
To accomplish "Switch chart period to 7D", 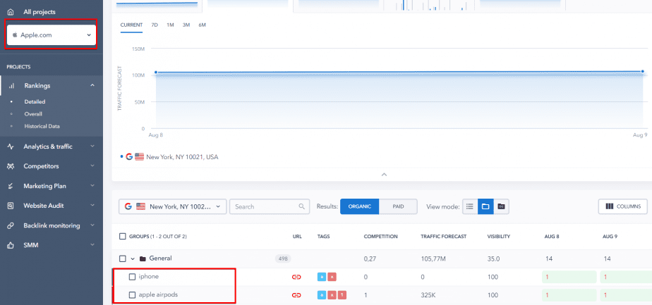I will coord(155,25).
